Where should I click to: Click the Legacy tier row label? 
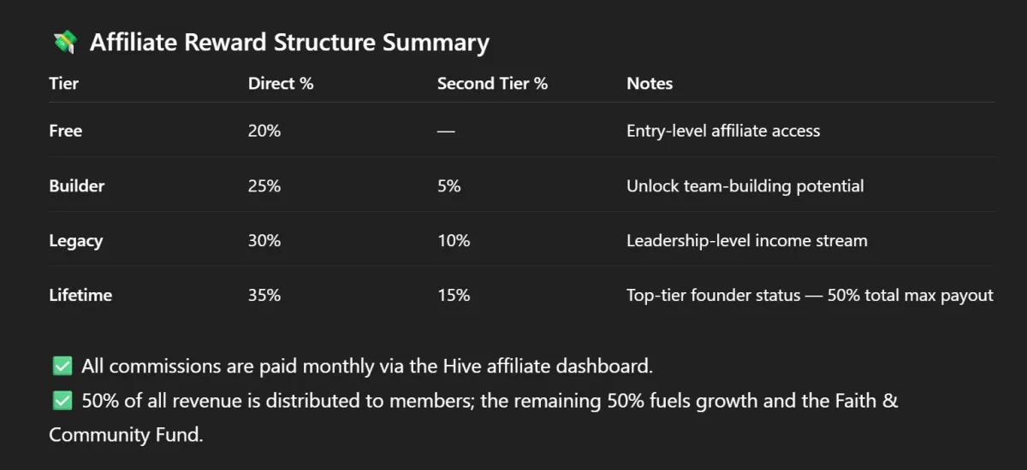(x=75, y=240)
